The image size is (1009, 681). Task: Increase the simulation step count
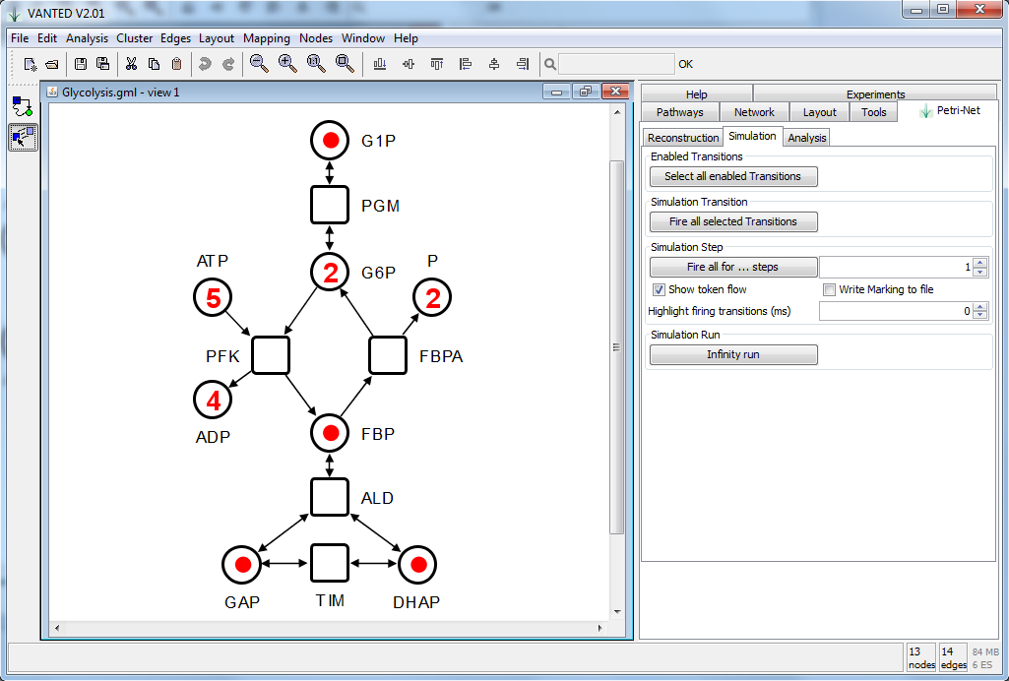click(980, 263)
